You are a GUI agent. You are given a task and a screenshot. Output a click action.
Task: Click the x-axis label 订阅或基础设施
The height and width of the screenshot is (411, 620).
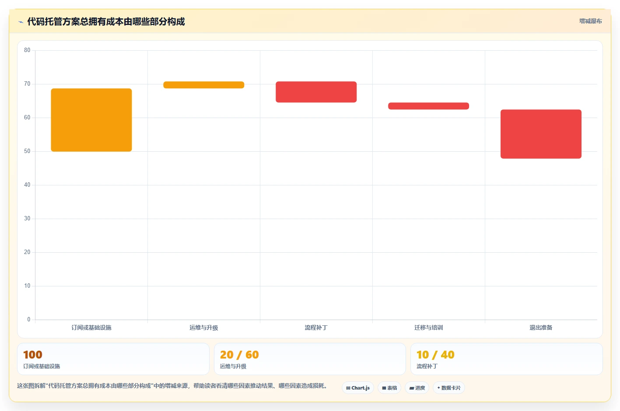tap(91, 327)
